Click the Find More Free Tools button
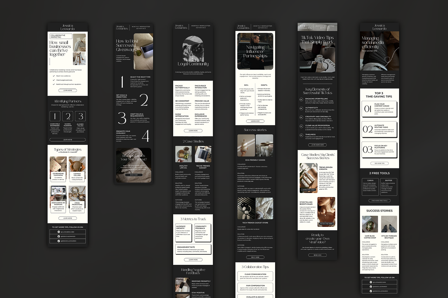Screen dimensions: 448x298 tap(380, 200)
